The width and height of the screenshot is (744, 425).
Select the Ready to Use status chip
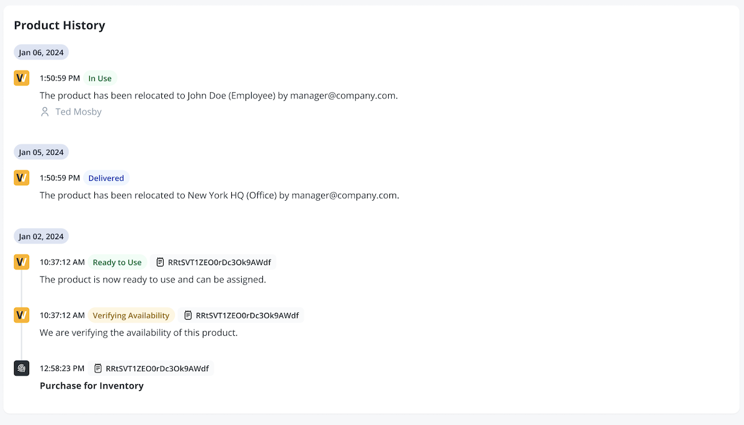[117, 262]
